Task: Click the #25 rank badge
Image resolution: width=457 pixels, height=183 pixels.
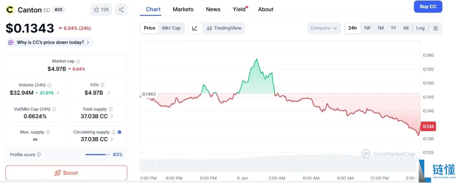Action: (58, 10)
